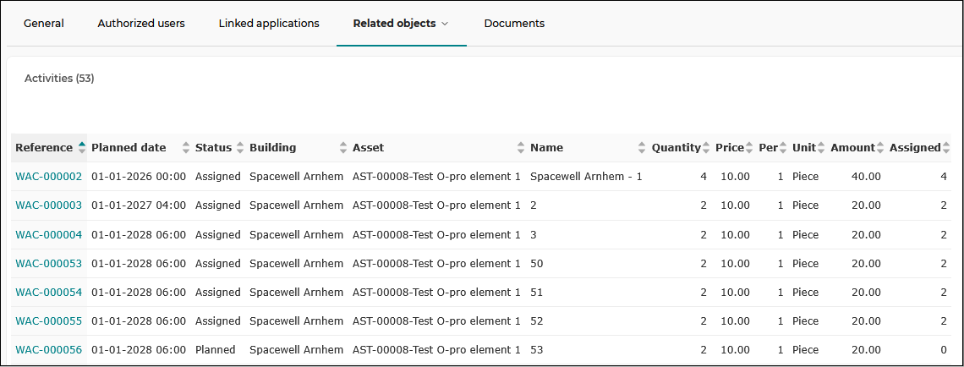Sort by the Reference column sort icon

pyautogui.click(x=81, y=147)
